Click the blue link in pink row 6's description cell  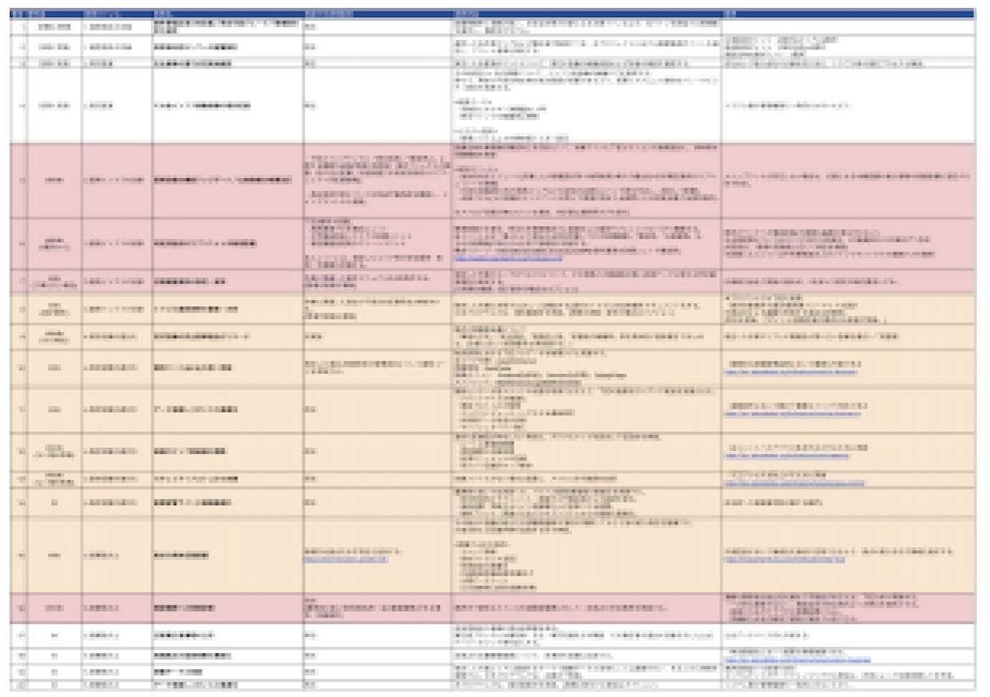coord(508,259)
